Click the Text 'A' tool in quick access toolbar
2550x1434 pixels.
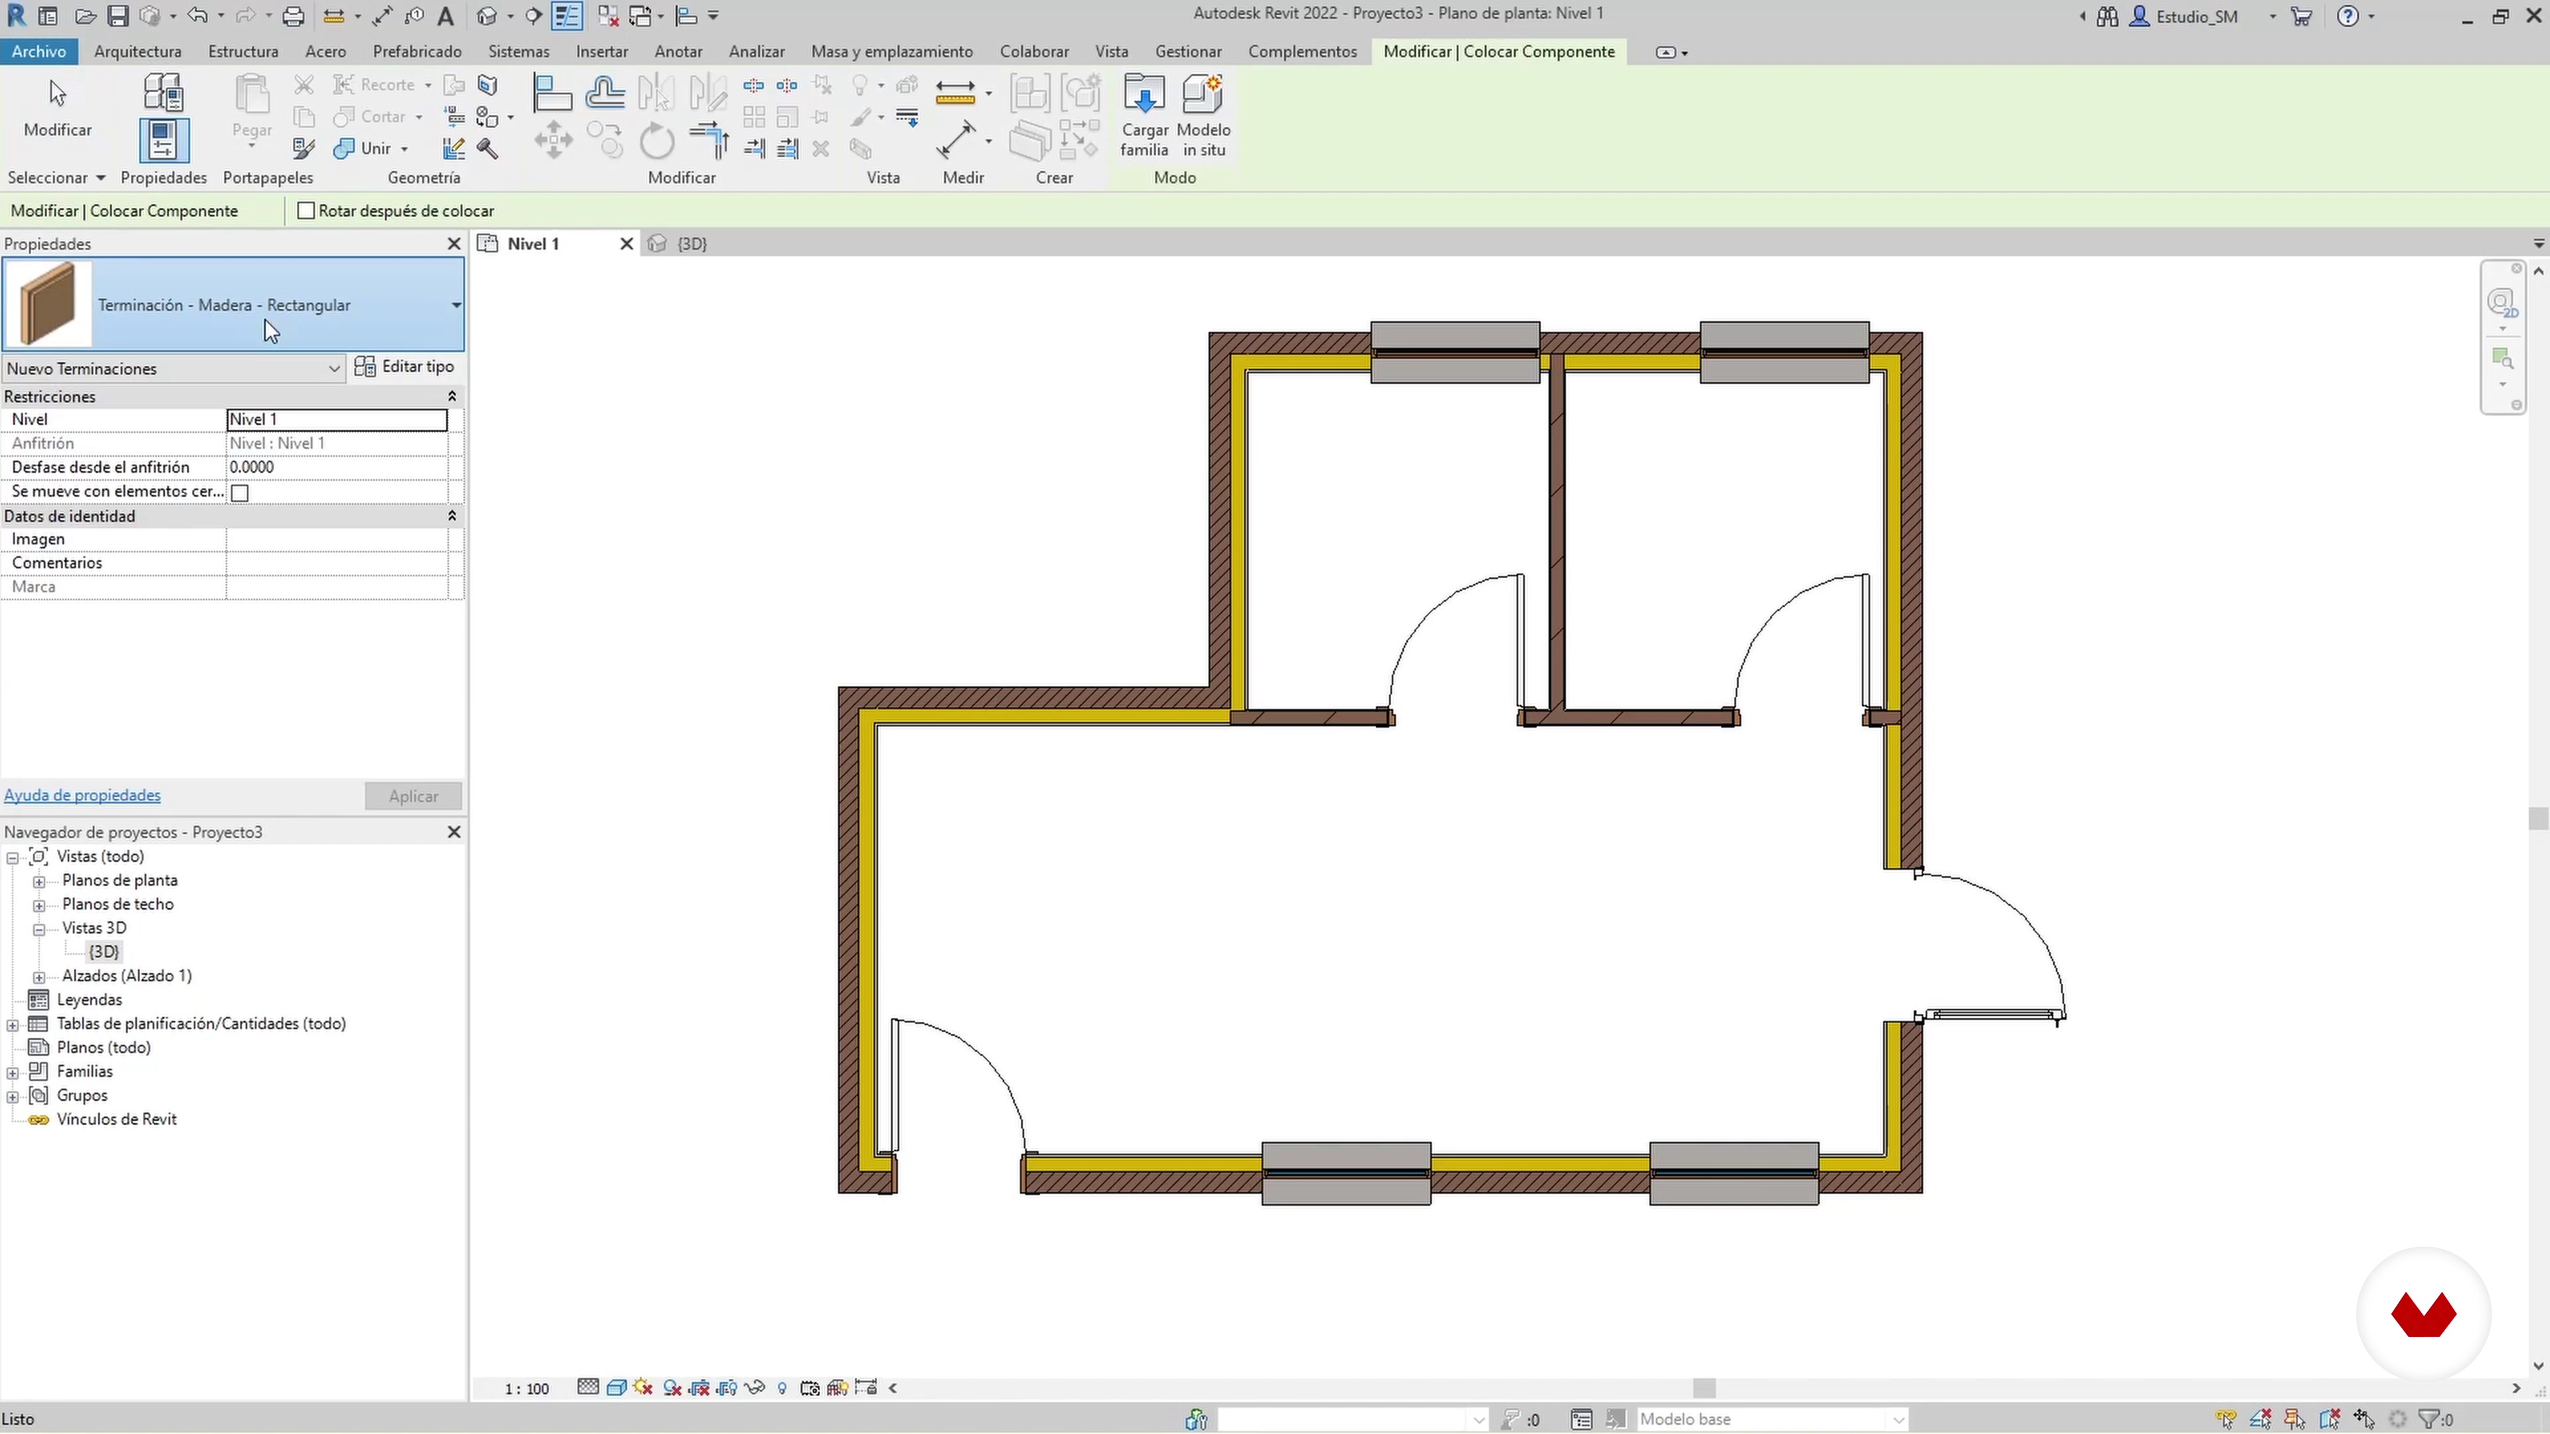[x=446, y=16]
